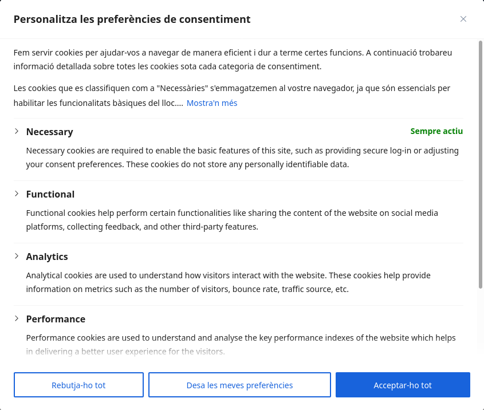
Task: Save choices with "Desa les meves preferències"
Action: click(x=239, y=385)
